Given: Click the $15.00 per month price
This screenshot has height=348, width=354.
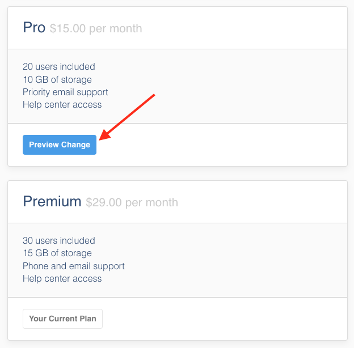Looking at the screenshot, I should click(x=96, y=28).
